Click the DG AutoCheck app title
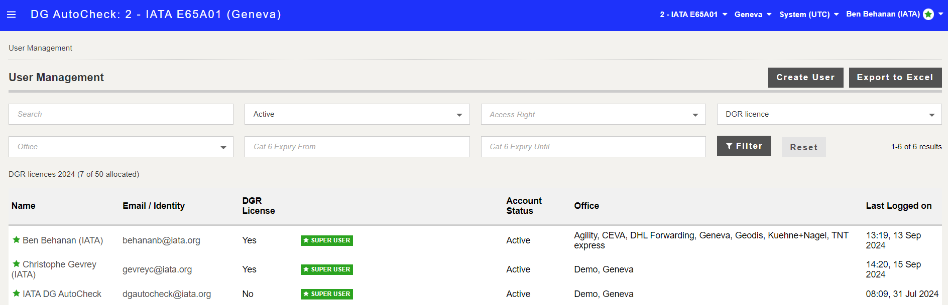This screenshot has height=305, width=948. point(156,15)
